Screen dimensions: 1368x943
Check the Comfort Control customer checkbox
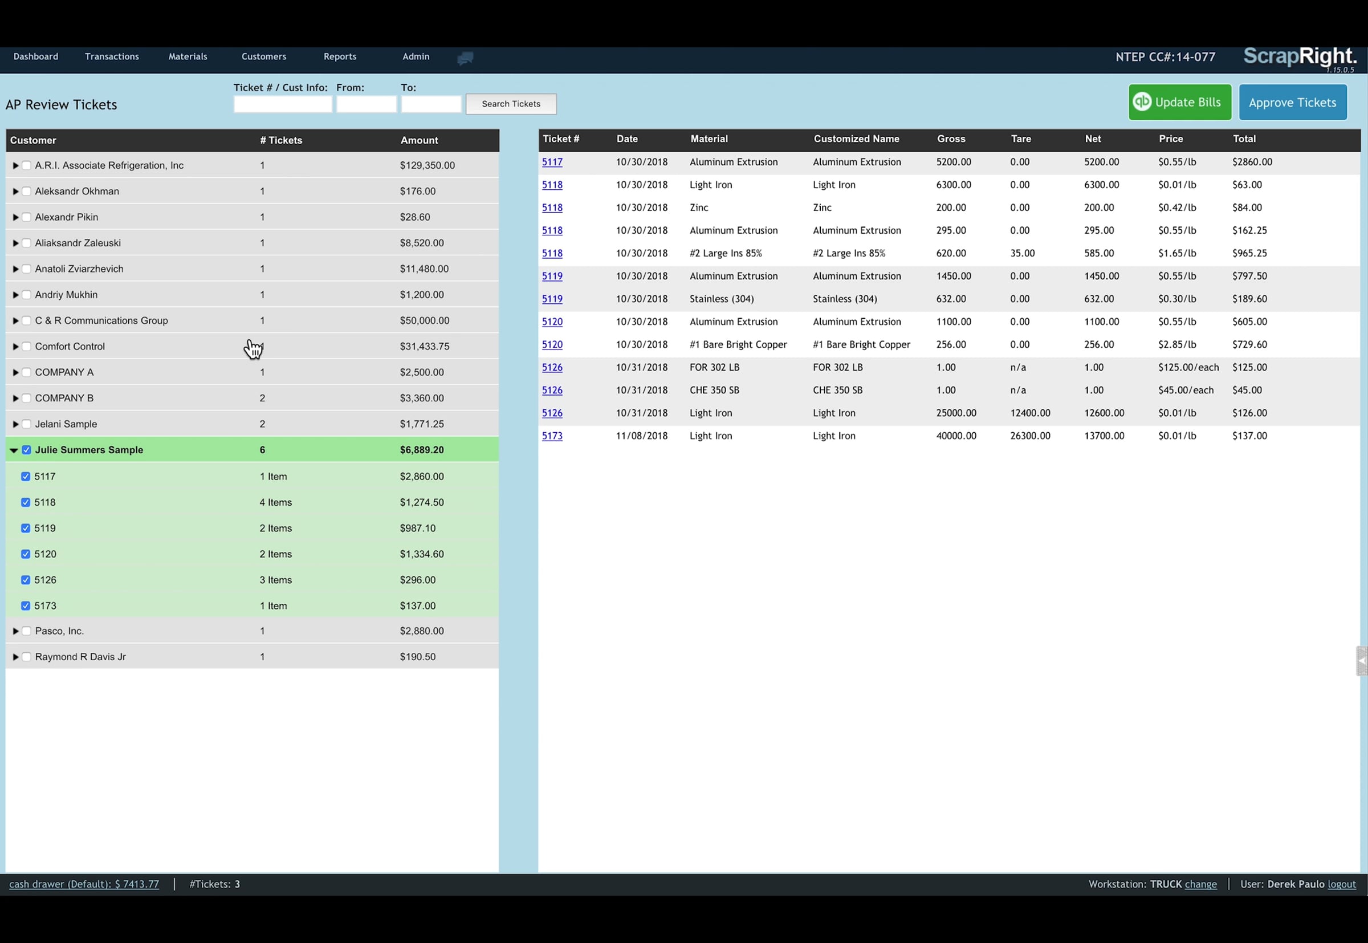26,347
